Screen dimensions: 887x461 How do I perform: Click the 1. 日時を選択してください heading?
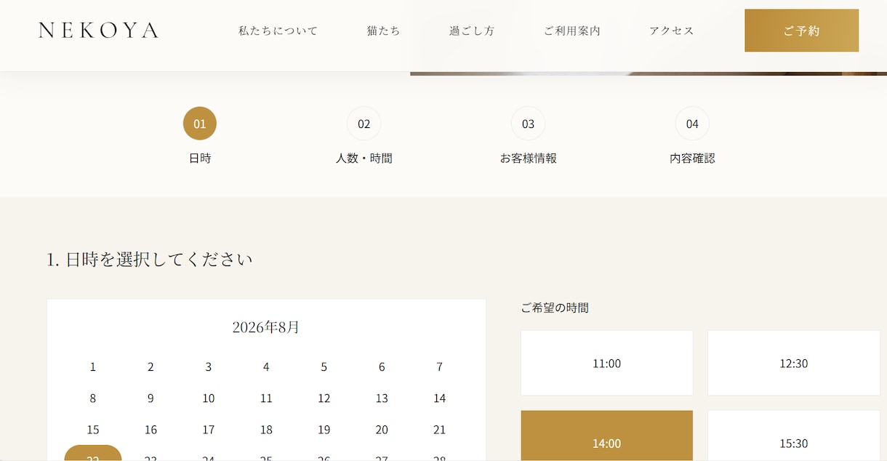click(x=150, y=259)
